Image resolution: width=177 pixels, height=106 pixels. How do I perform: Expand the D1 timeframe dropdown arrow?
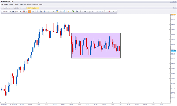[x=20, y=12]
